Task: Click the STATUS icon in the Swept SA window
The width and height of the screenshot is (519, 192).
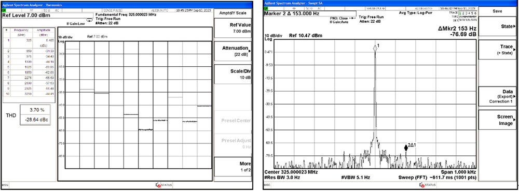Action: (421, 185)
